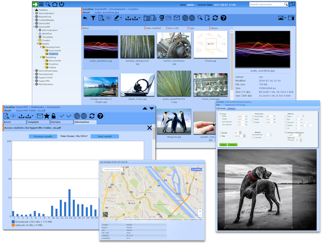
Task: Click the star favorite icon in the asset toolbar
Action: pos(47,116)
